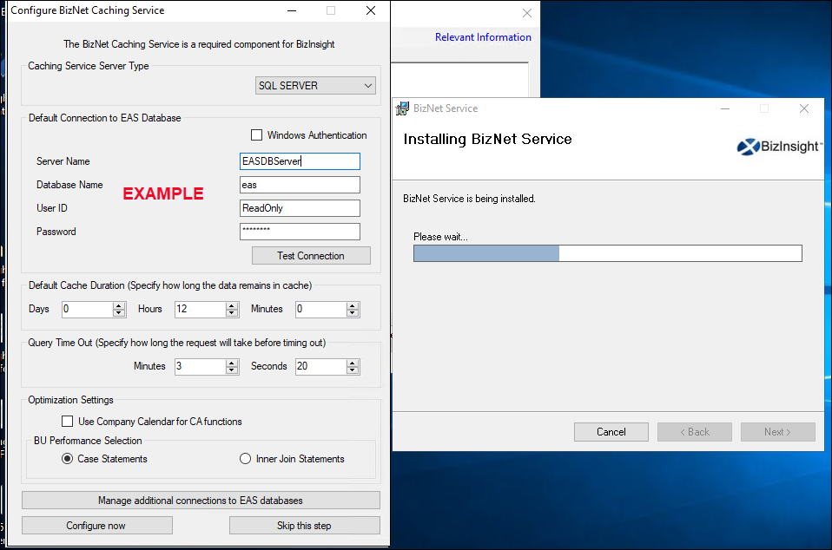The height and width of the screenshot is (550, 832).
Task: Click the Next button in installer
Action: pyautogui.click(x=778, y=432)
